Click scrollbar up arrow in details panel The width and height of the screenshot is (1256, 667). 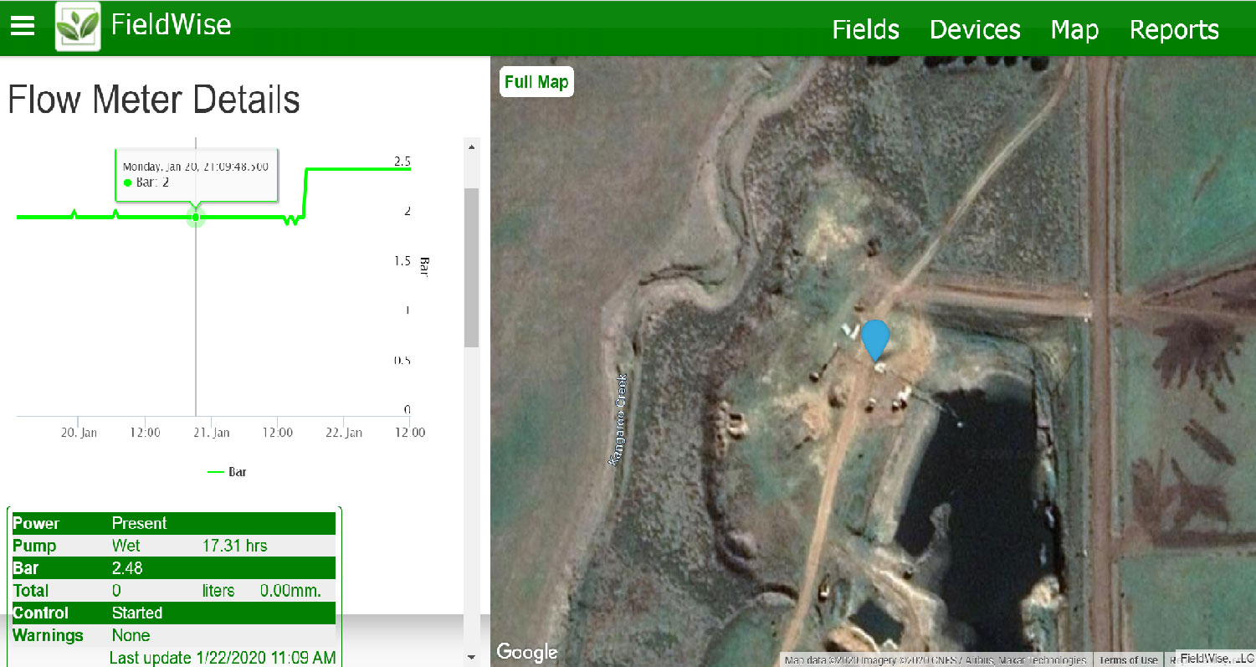(x=471, y=147)
